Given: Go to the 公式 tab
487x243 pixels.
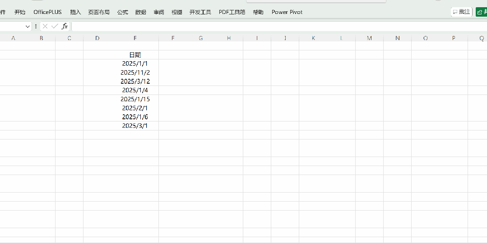Looking at the screenshot, I should (122, 12).
